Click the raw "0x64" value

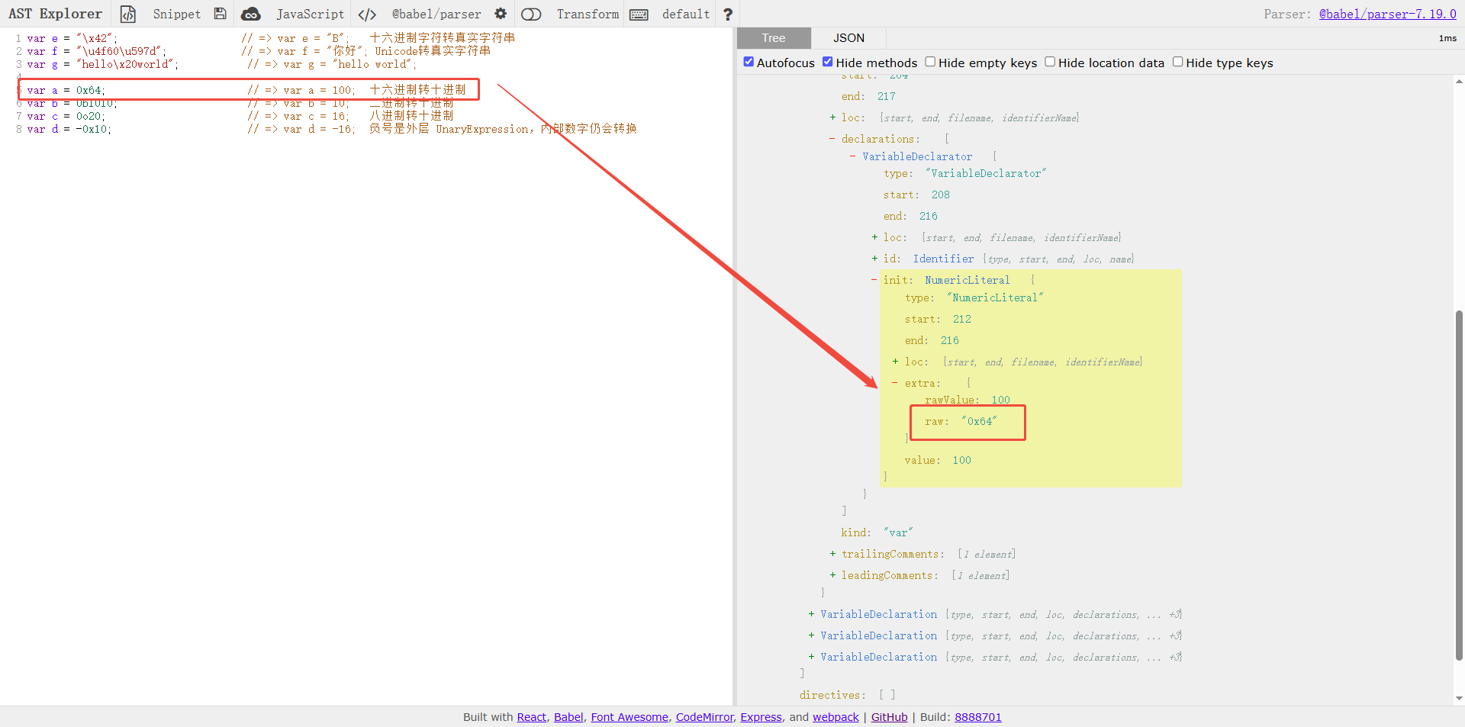pyautogui.click(x=980, y=421)
